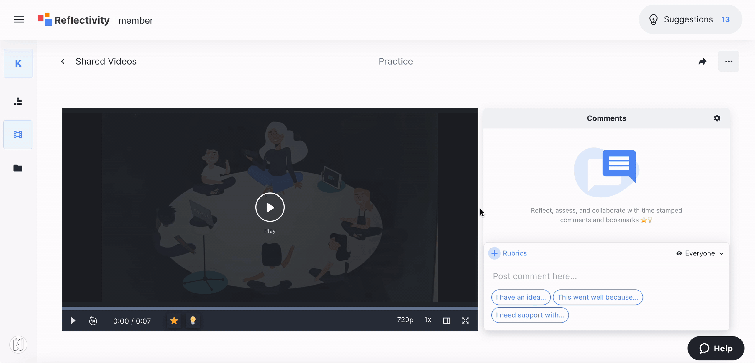Rewind video 15 seconds
The width and height of the screenshot is (755, 363).
pos(93,321)
